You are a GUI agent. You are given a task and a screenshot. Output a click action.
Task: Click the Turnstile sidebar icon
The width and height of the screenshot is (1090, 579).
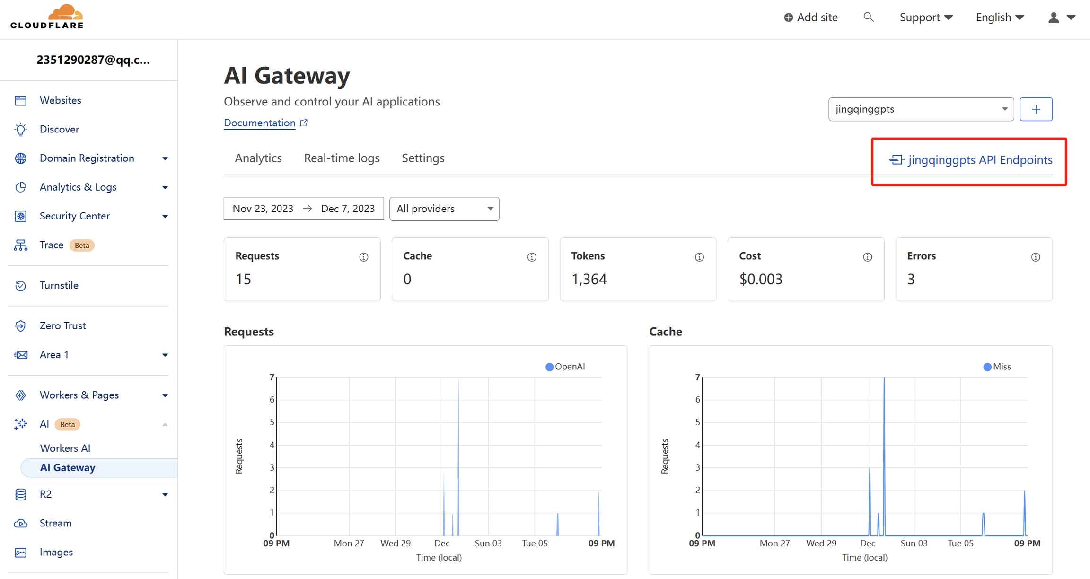pos(20,285)
